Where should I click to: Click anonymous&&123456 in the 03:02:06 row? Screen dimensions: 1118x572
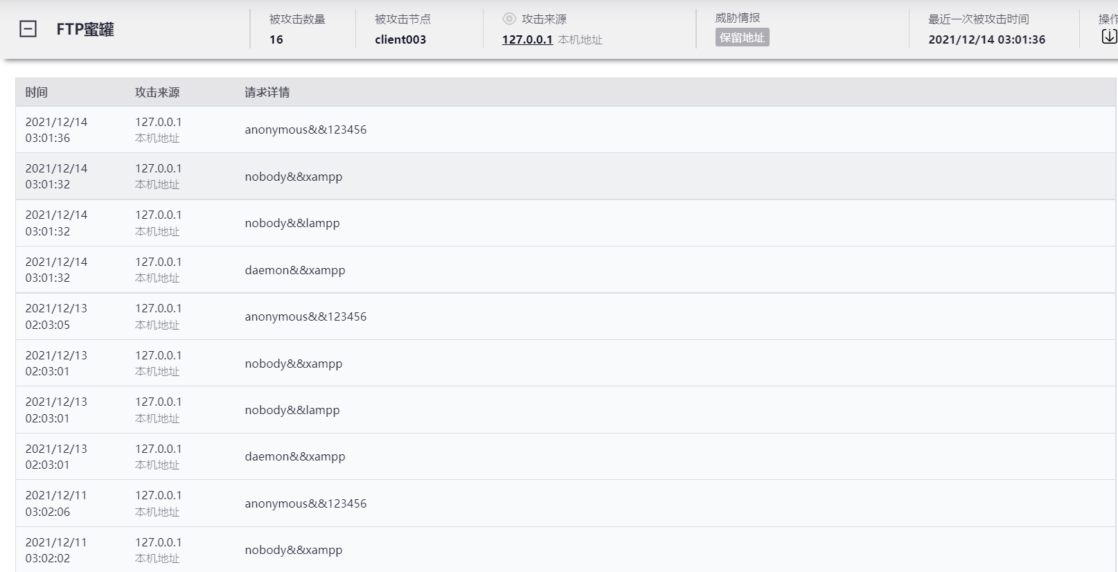[305, 503]
